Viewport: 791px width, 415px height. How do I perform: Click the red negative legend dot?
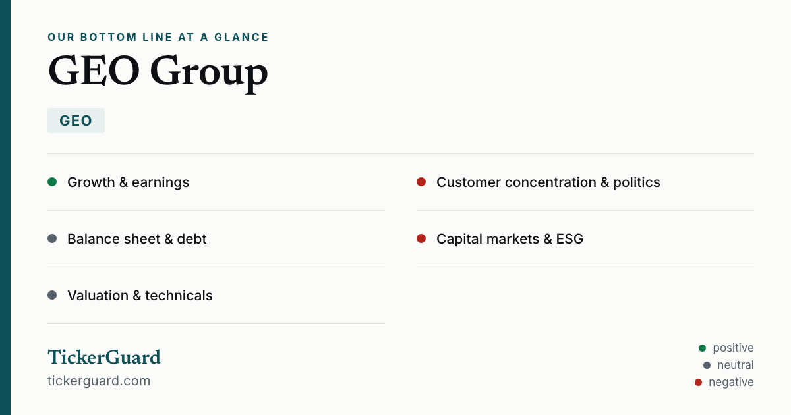click(698, 382)
